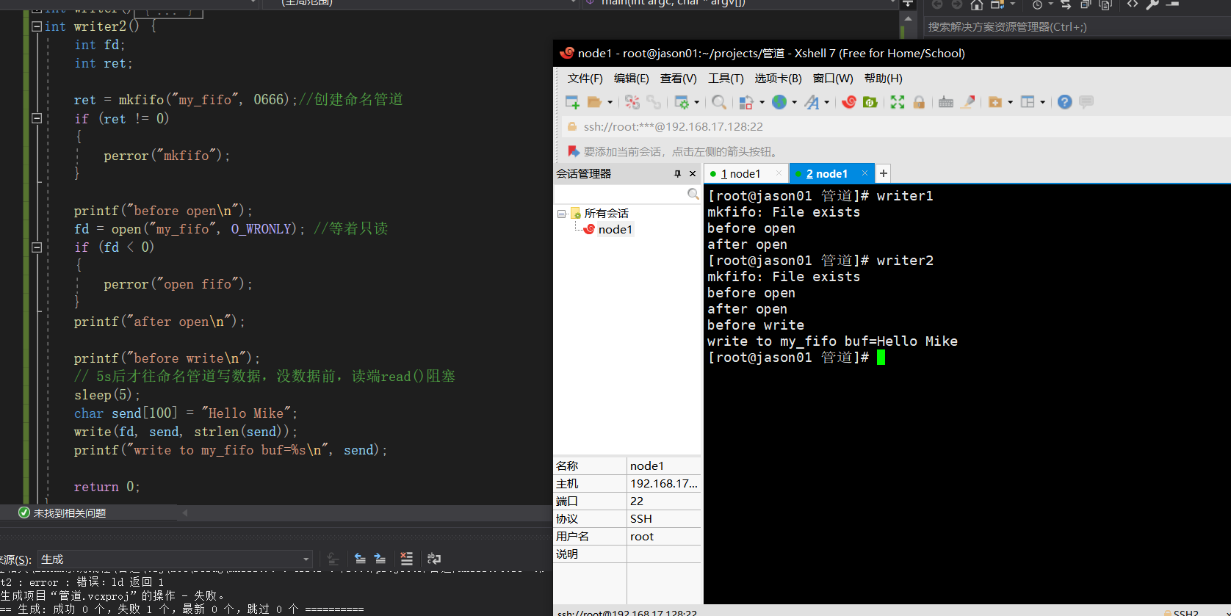Click the green Full Screen arrows icon in Xshell

898,102
